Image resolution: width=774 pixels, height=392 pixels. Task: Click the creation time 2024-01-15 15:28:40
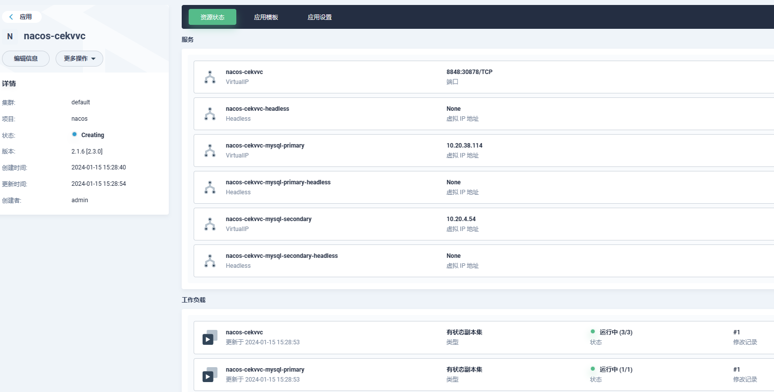point(99,167)
